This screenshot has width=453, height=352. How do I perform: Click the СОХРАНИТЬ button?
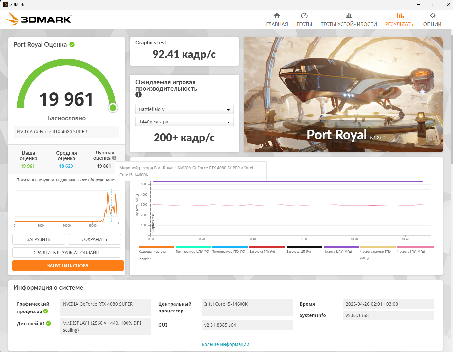[94, 239]
